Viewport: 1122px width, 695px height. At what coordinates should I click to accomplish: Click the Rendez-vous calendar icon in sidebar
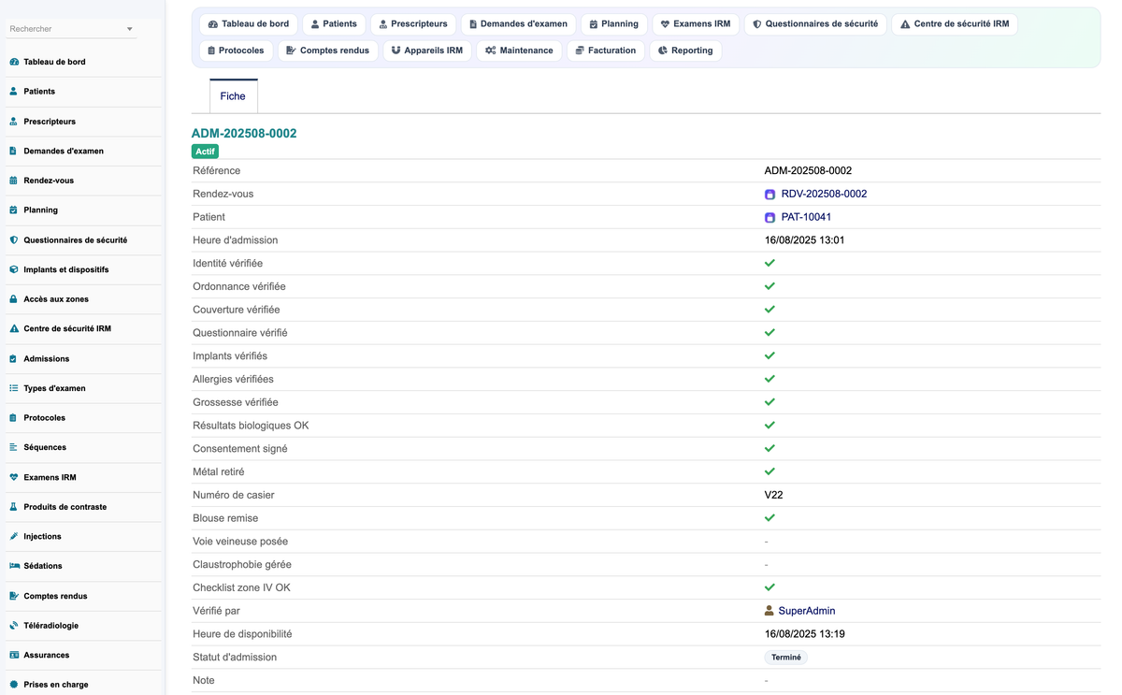tap(14, 181)
